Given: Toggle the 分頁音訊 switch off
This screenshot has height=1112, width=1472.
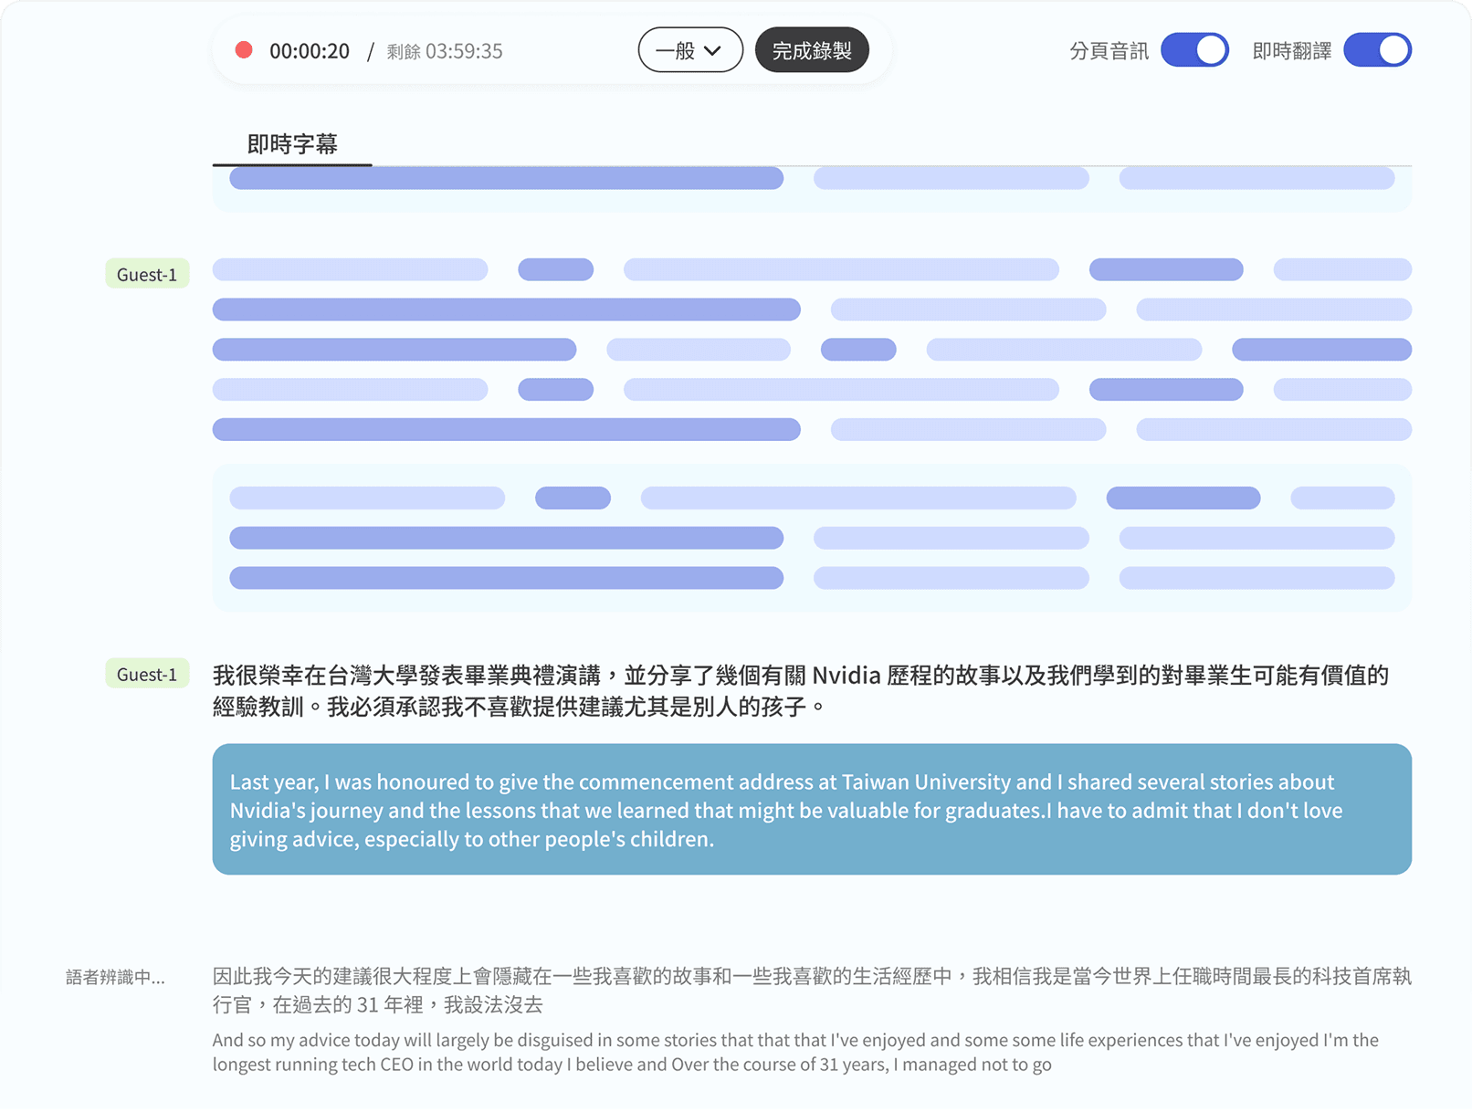Looking at the screenshot, I should 1194,50.
